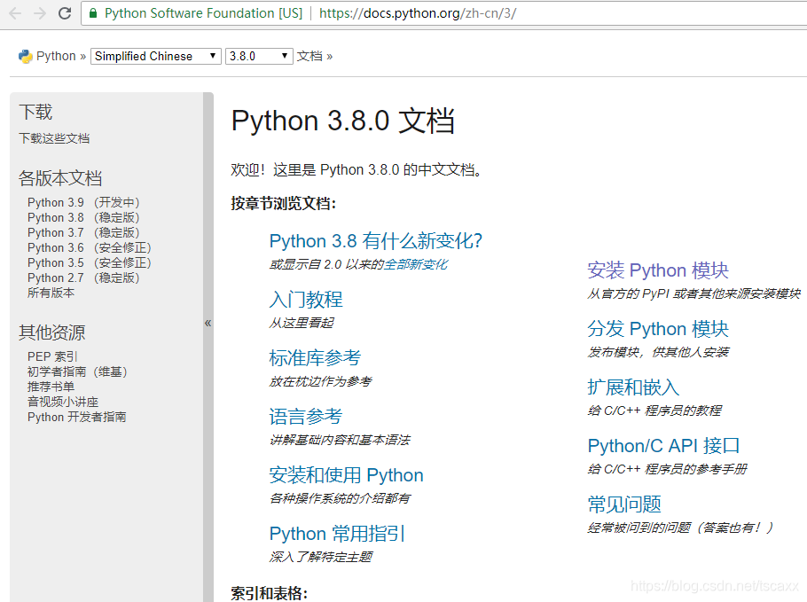The height and width of the screenshot is (602, 807).
Task: Click the 各版本文档 sidebar heading
Action: 60,178
